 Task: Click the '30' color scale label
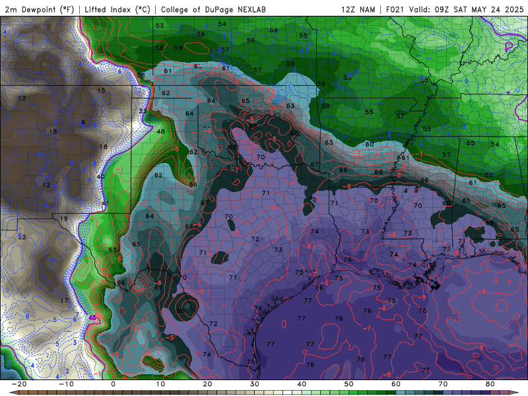pyautogui.click(x=255, y=384)
